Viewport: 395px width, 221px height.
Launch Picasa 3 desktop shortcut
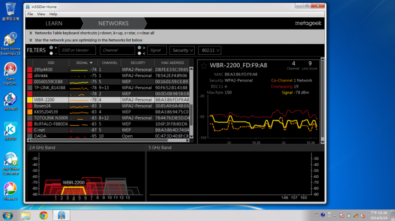(10, 191)
